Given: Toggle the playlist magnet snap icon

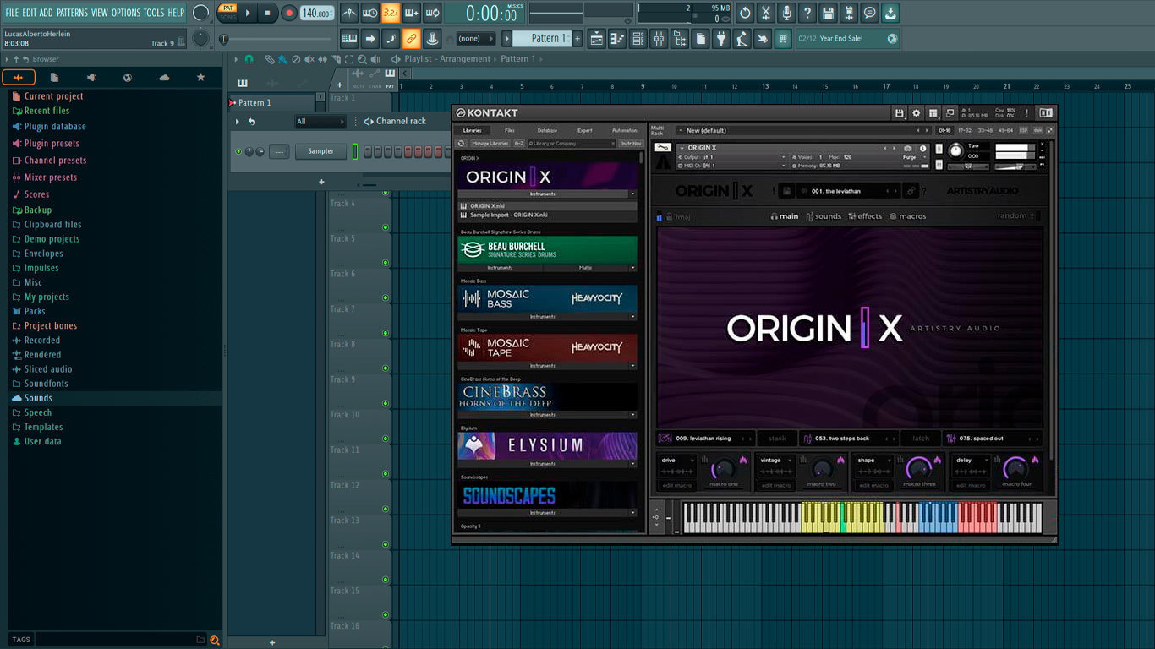Looking at the screenshot, I should 249,59.
